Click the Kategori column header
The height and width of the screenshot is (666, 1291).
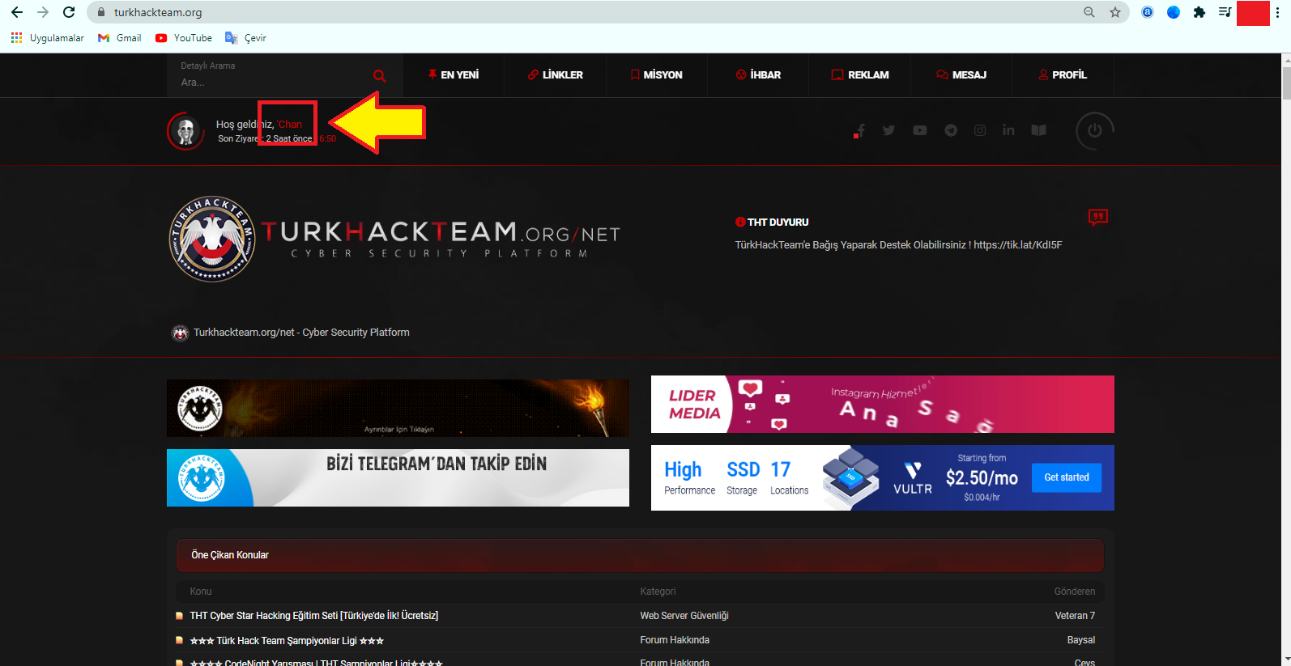658,592
